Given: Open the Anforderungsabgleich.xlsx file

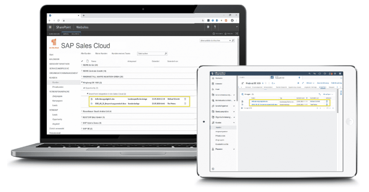Looking at the screenshot, I should click(102, 99).
